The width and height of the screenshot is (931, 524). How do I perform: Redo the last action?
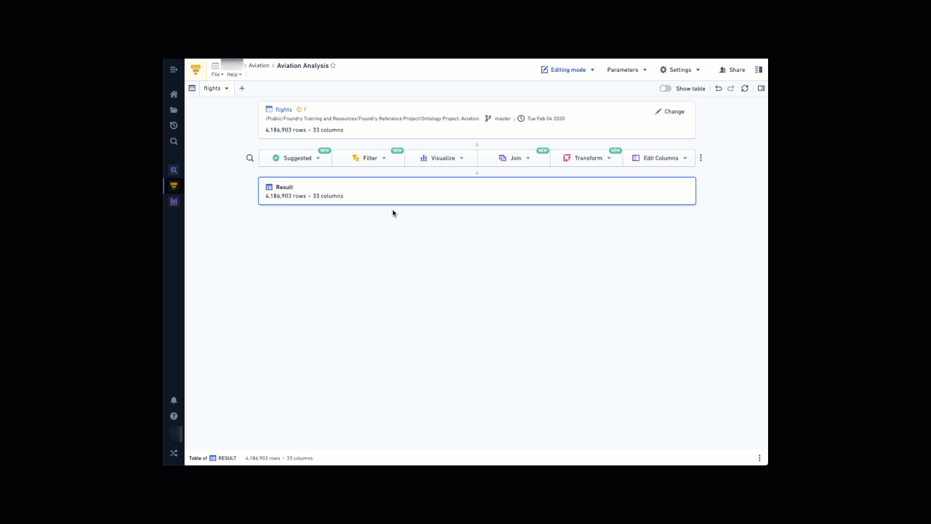click(731, 88)
